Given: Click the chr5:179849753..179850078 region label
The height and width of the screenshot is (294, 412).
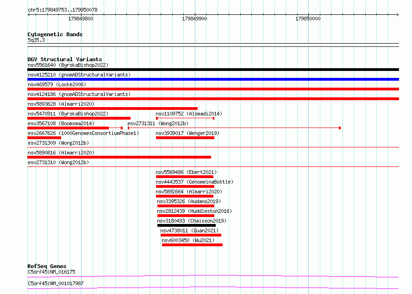Looking at the screenshot, I should (x=62, y=10).
